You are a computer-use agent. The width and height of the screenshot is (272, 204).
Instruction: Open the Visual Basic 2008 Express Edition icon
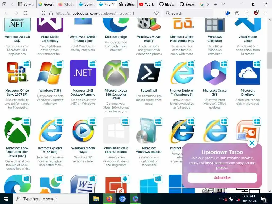tap(116, 130)
